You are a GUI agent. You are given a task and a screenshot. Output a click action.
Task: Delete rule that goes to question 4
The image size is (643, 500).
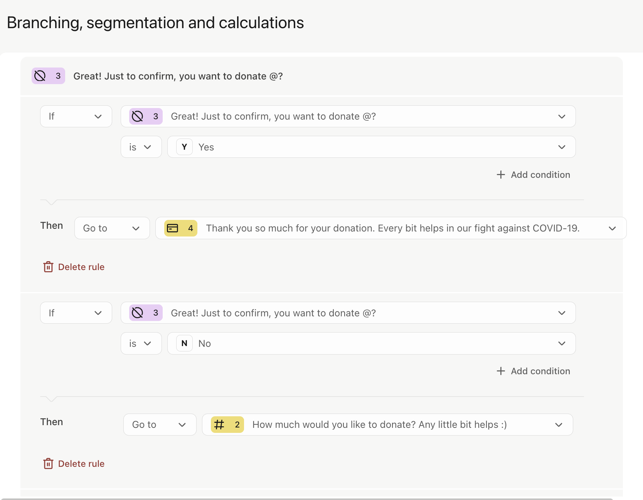point(74,267)
